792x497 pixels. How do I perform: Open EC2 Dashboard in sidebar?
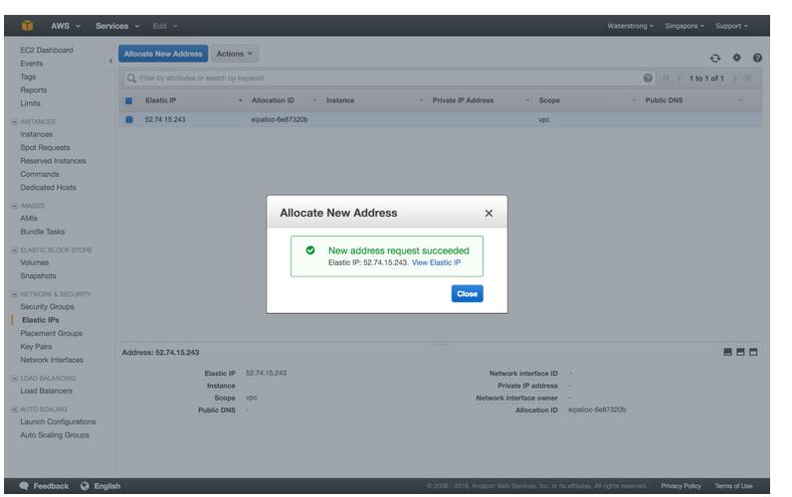click(x=47, y=50)
